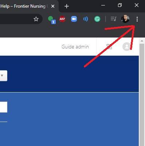Close the Help – Frontier Nursing tab
Image resolution: width=145 pixels, height=146 pixels.
pyautogui.click(x=53, y=6)
